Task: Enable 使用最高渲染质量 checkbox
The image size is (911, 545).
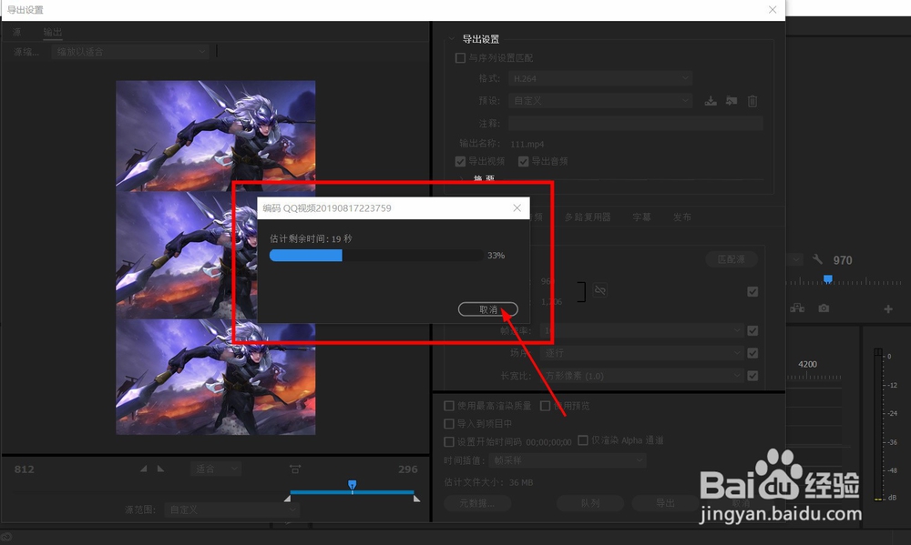Action: (x=448, y=406)
